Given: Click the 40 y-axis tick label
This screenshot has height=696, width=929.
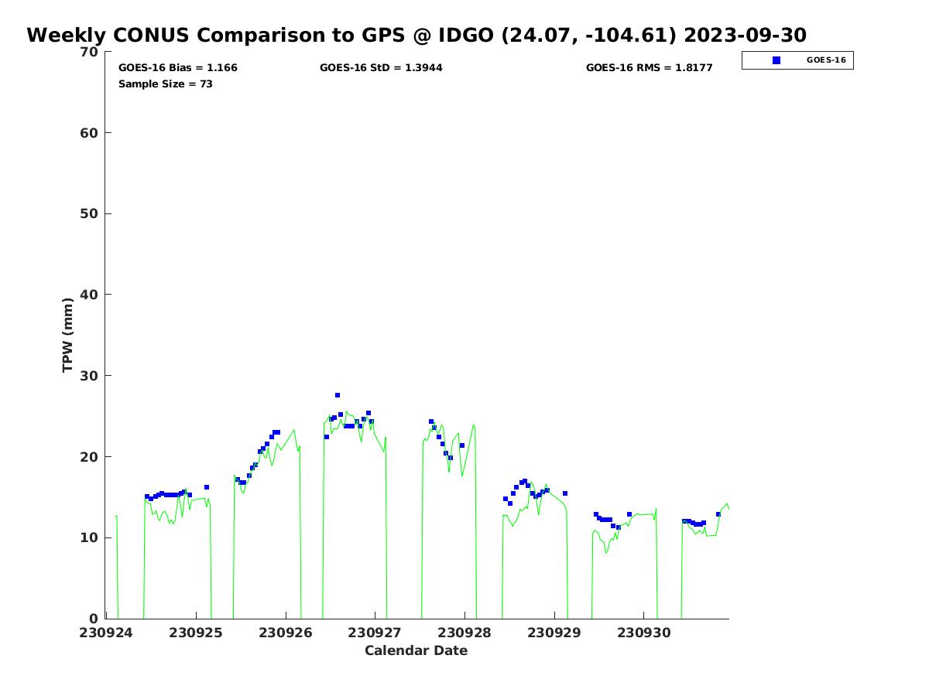Looking at the screenshot, I should point(90,295).
